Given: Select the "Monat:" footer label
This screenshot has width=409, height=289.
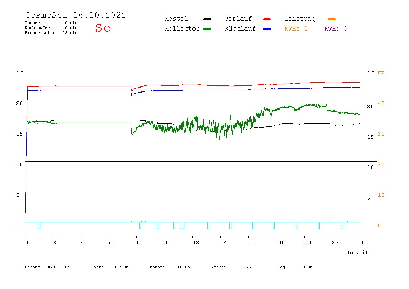Looking at the screenshot, I should (x=157, y=267).
